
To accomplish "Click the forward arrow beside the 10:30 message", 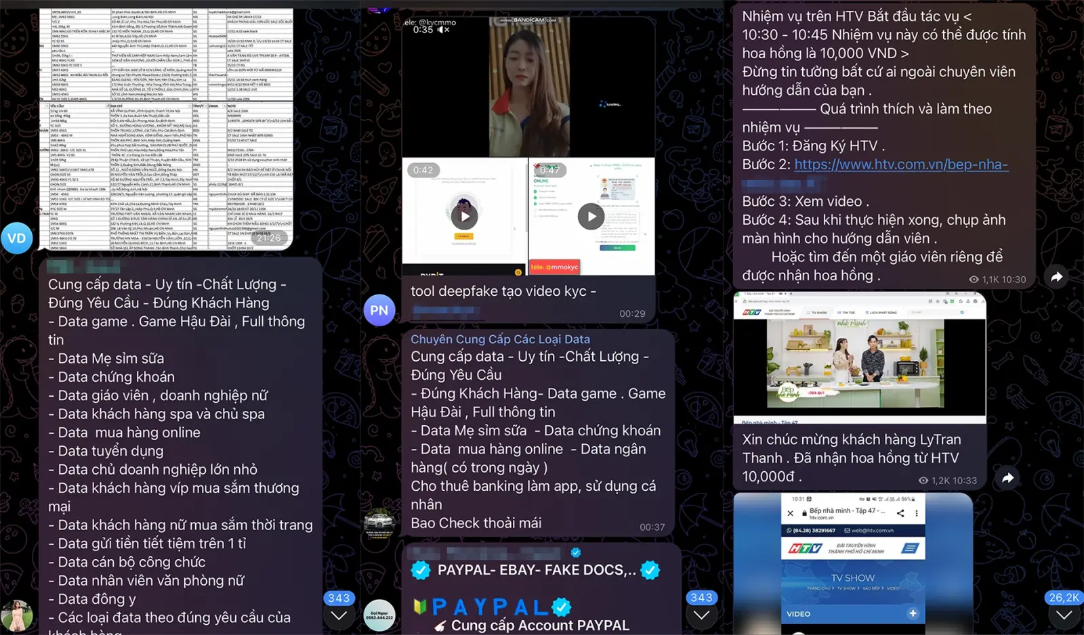I will pos(1056,276).
